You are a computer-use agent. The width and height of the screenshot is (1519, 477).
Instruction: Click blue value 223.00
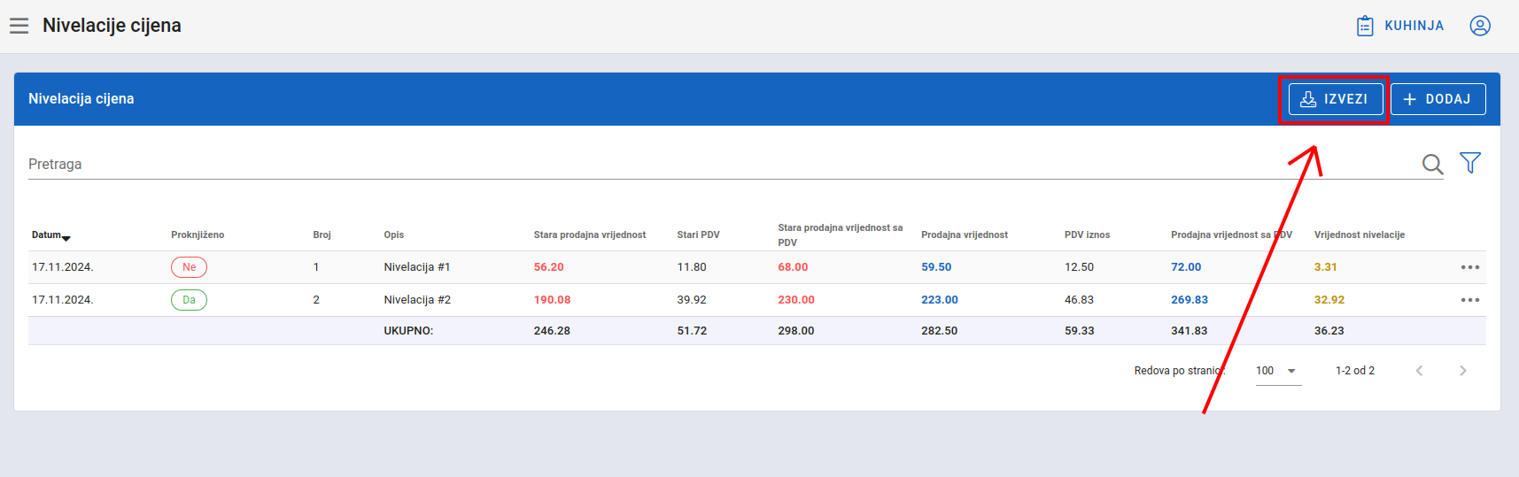click(940, 300)
